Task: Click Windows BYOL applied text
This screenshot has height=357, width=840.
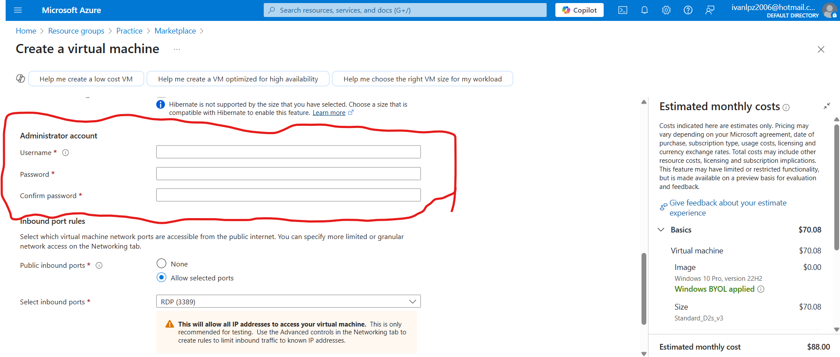Action: point(714,289)
